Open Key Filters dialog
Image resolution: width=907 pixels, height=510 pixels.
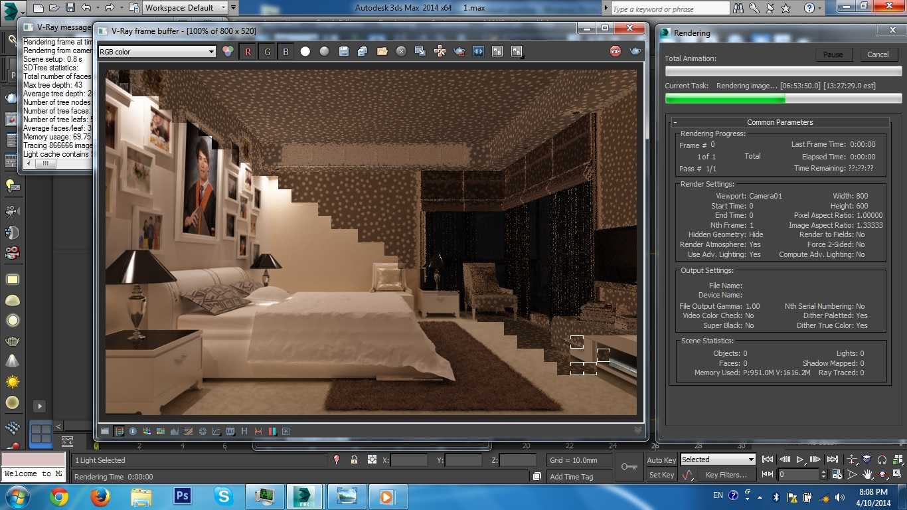726,475
